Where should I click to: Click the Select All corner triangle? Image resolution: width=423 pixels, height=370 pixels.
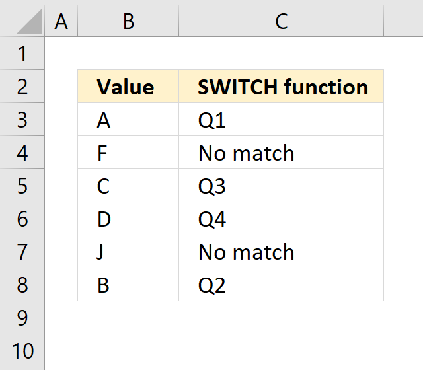click(x=29, y=21)
